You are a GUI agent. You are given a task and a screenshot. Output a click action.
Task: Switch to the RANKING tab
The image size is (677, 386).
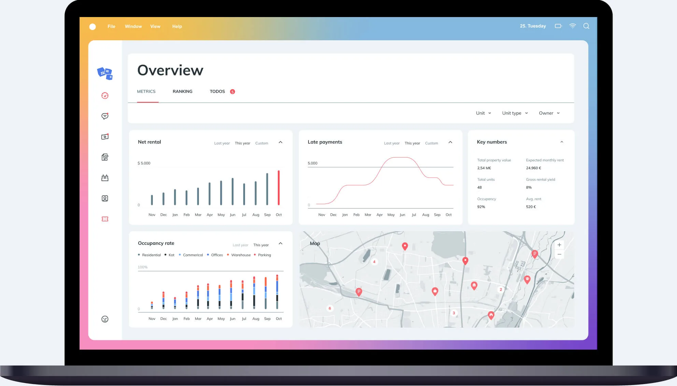182,91
